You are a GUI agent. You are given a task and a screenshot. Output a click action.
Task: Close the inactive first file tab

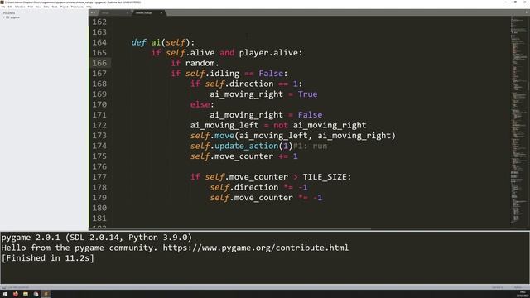pyautogui.click(x=127, y=13)
